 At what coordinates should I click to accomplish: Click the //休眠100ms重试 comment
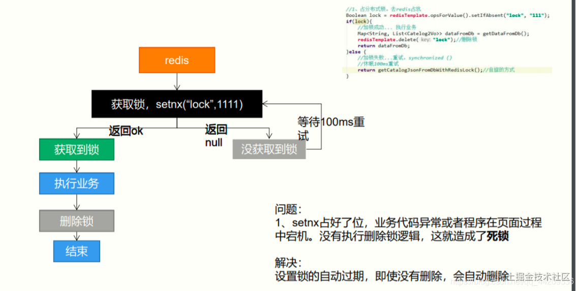click(378, 64)
